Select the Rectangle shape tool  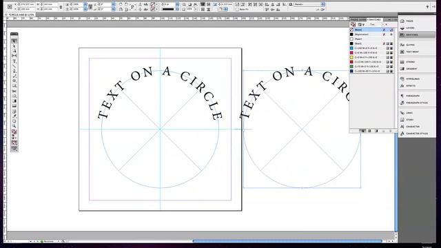point(14,85)
